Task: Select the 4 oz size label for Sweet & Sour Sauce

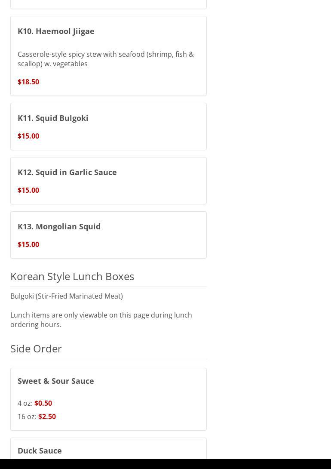Action: [x=25, y=403]
